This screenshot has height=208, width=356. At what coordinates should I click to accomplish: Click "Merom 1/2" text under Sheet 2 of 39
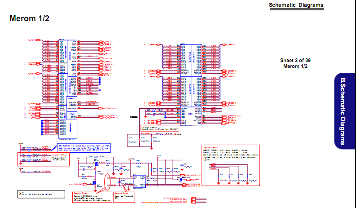[295, 66]
